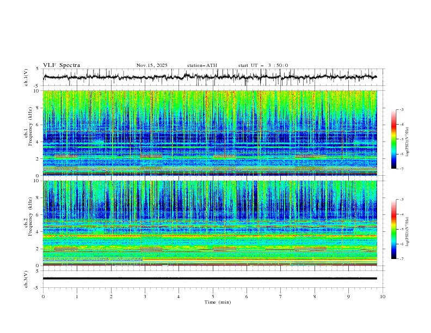Click the "VLF Spectra" plot title
The width and height of the screenshot is (431, 333).
61,65
